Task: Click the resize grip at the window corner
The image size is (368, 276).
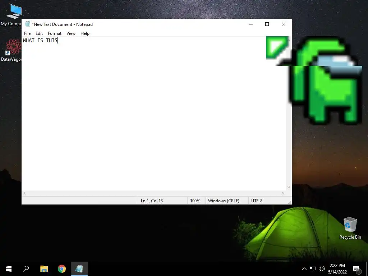Action: 290,202
